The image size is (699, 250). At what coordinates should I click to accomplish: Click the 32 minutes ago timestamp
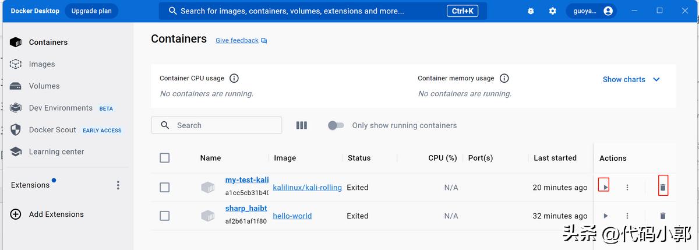click(x=560, y=216)
